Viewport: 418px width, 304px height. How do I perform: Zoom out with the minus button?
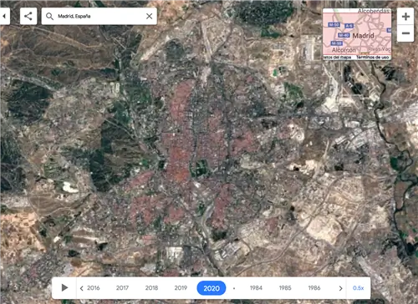click(x=405, y=33)
